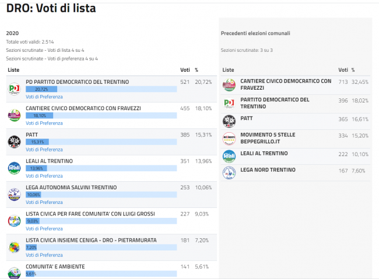Click the Lista Civica Per Fare Comunita' logo
The width and height of the screenshot is (379, 279).
(x=14, y=221)
